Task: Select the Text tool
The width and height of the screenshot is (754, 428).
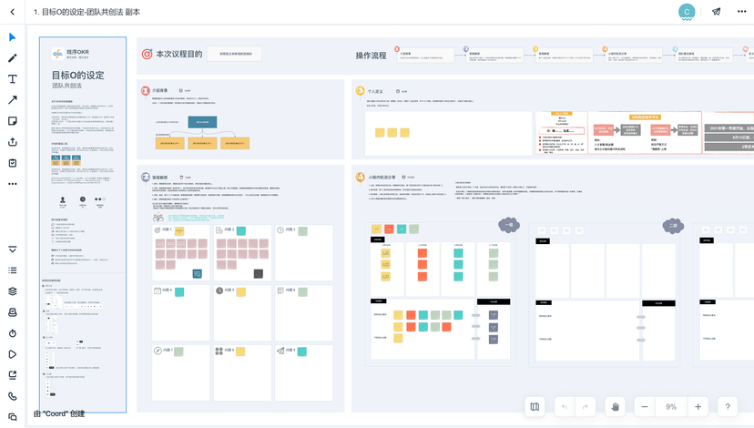Action: click(13, 79)
